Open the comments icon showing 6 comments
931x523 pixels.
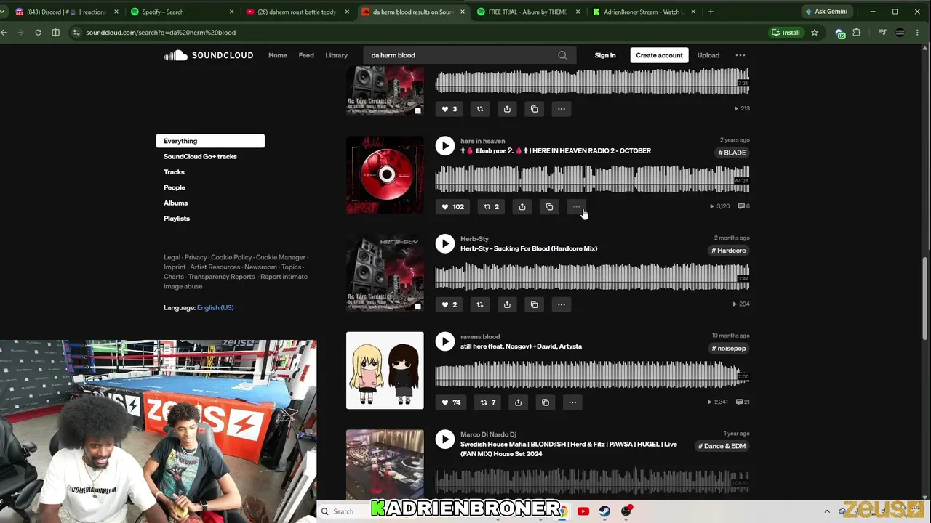743,206
